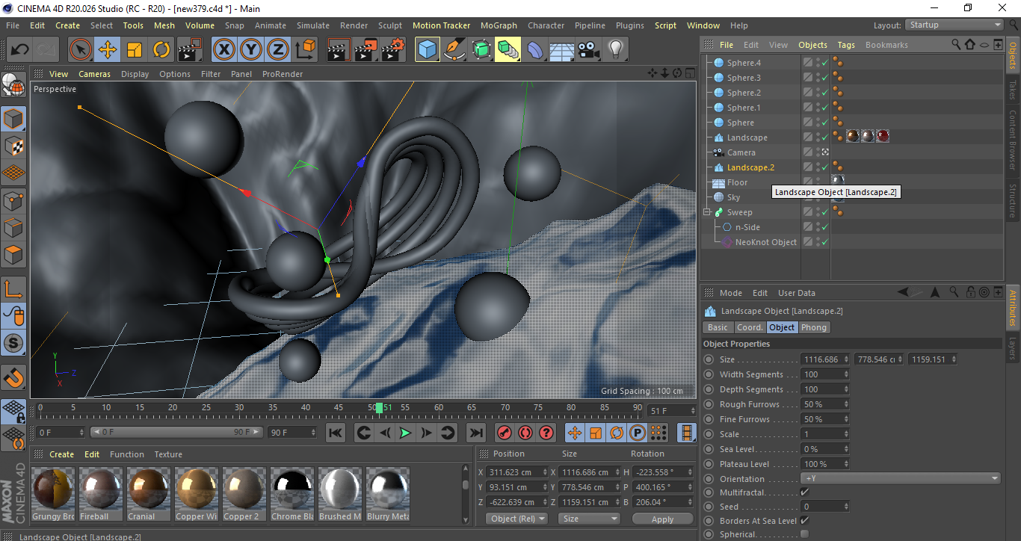Enable Polygons mode in left toolbar
The width and height of the screenshot is (1021, 541).
pos(13,255)
